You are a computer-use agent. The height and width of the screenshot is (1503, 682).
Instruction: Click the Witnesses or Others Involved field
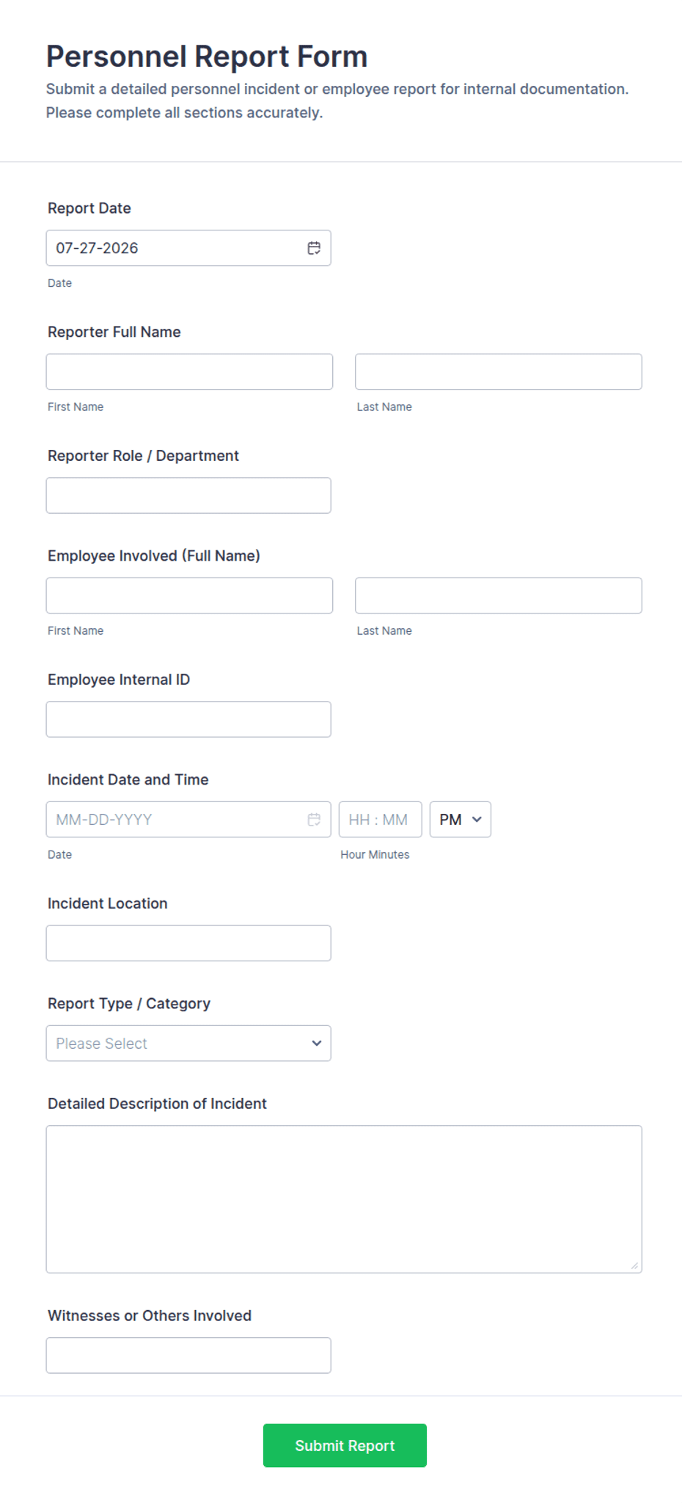coord(188,1355)
